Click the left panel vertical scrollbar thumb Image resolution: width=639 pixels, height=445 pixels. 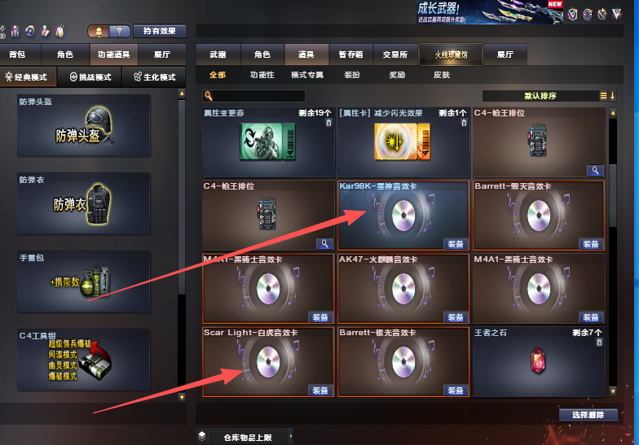[182, 195]
